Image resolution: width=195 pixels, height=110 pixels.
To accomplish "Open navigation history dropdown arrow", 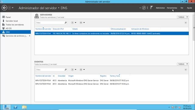I will [x=12, y=8].
